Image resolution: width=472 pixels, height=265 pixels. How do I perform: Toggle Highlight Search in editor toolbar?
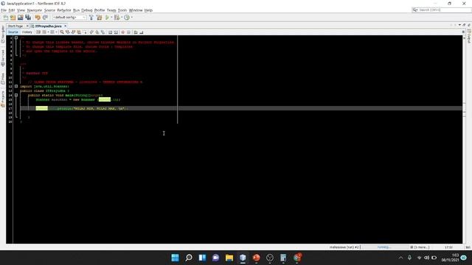[79, 32]
